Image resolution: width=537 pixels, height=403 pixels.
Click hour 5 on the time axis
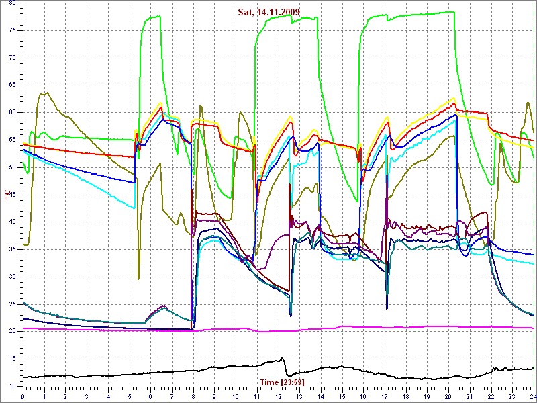click(x=130, y=397)
